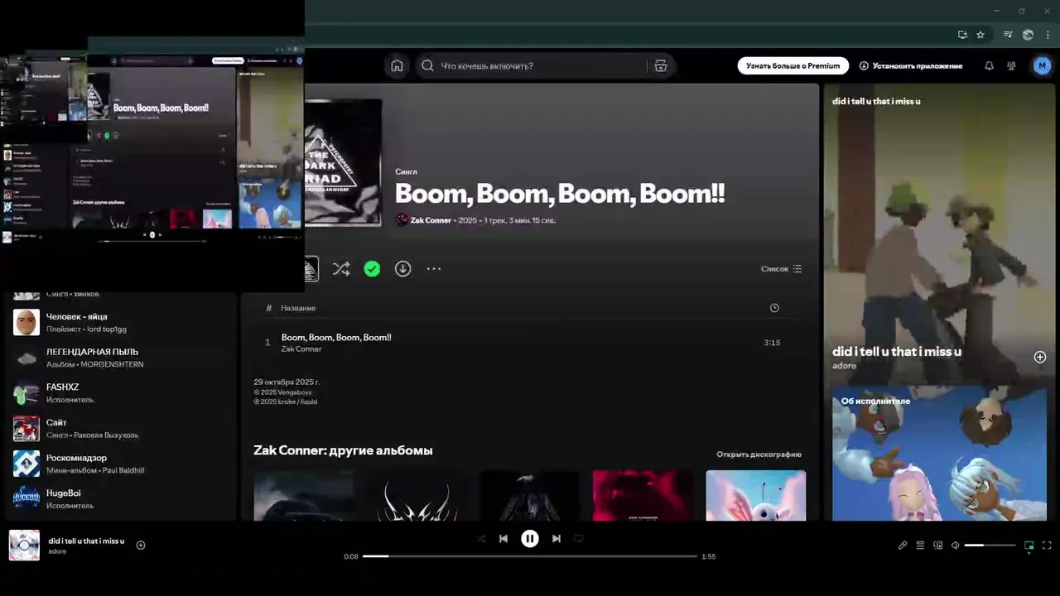
Task: Open Человек - яйца playlist in library
Action: point(120,323)
